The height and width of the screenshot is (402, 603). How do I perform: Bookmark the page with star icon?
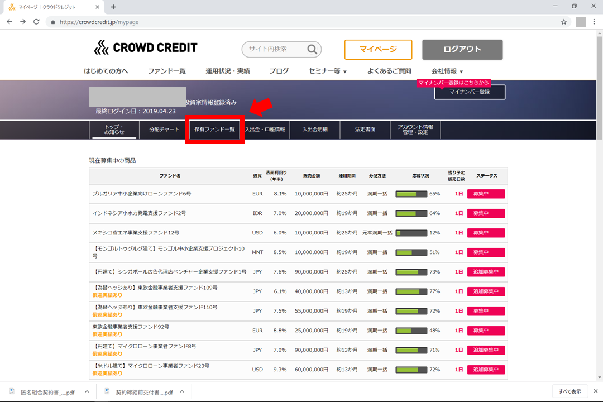point(564,22)
